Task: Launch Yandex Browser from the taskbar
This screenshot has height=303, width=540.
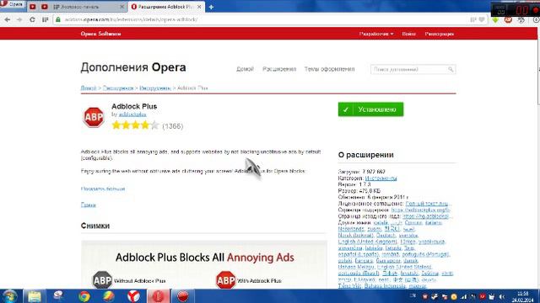Action: click(x=133, y=296)
